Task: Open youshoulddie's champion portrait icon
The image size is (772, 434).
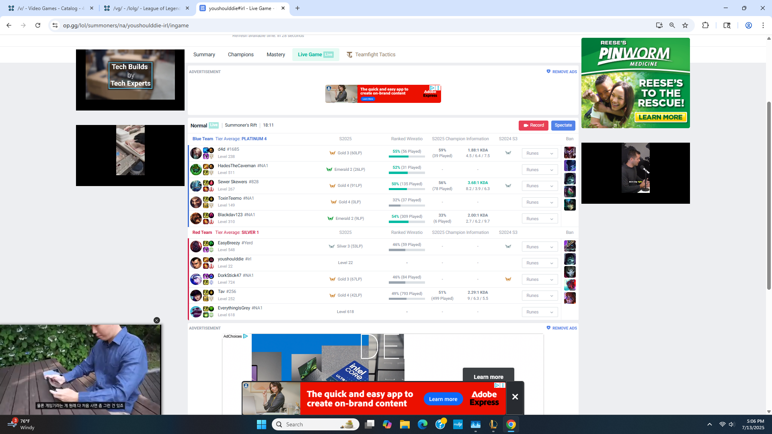Action: pos(196,263)
